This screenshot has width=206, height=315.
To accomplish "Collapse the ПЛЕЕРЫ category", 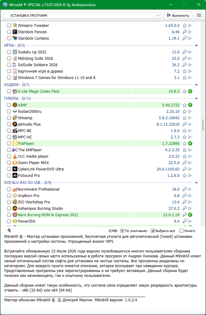I will coord(196,98).
